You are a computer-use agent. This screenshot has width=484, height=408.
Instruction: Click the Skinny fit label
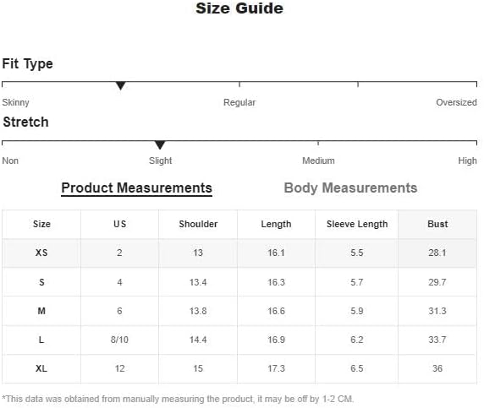(15, 102)
